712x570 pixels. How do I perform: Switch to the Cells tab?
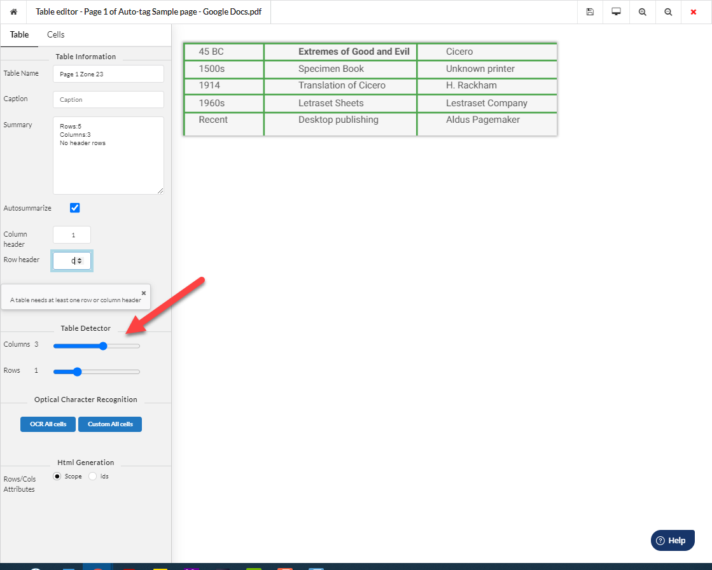click(x=55, y=34)
